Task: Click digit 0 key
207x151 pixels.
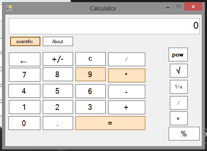Action: coord(24,123)
